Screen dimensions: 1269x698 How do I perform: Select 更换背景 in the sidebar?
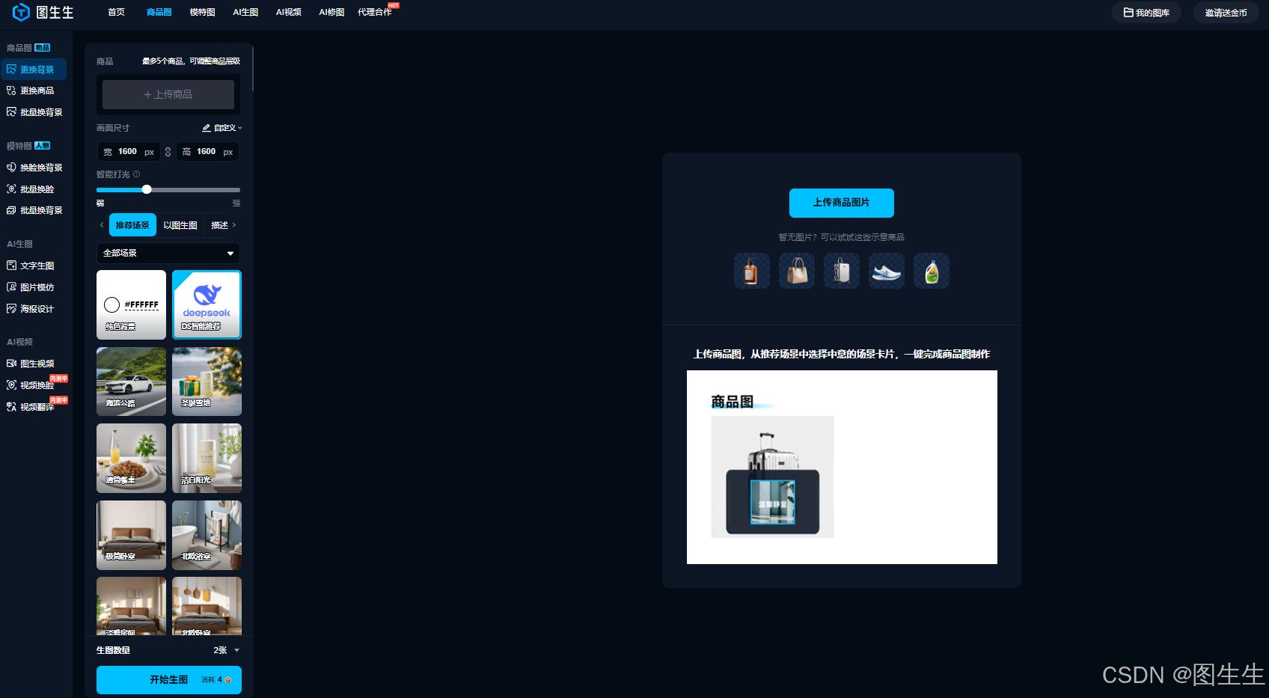tap(33, 70)
